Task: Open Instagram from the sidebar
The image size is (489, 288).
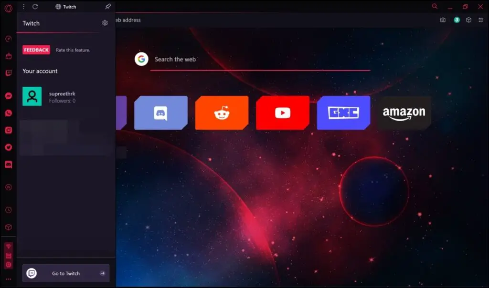Action: coord(9,130)
